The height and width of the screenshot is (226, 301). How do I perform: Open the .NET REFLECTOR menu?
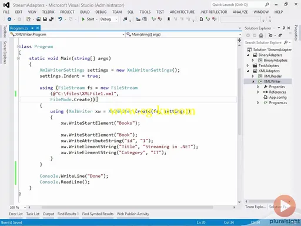pos(213,12)
